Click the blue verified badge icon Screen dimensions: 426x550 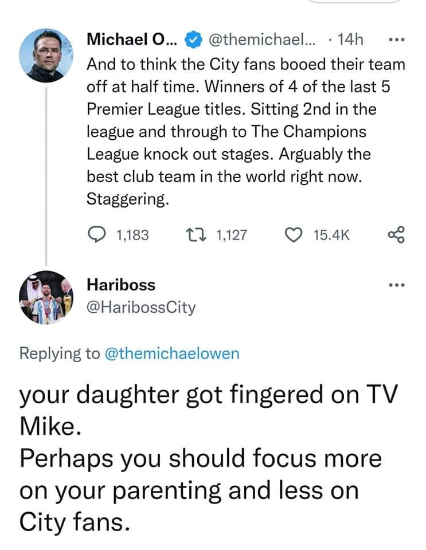[x=193, y=40]
